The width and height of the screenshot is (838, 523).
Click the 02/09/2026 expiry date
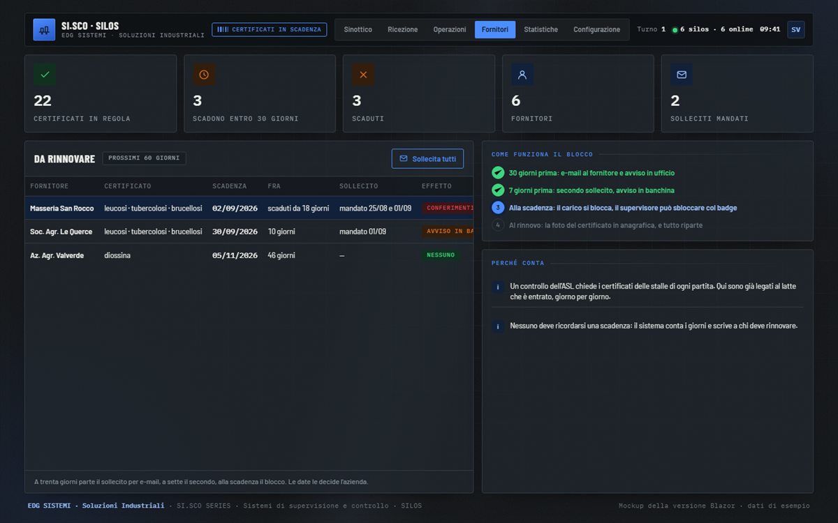click(x=235, y=208)
